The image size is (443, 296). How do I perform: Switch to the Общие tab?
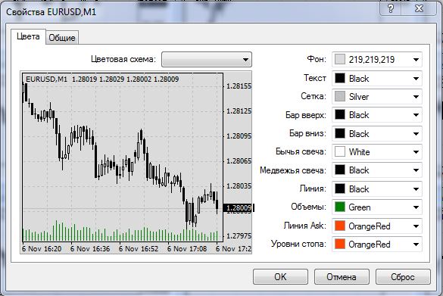click(62, 38)
